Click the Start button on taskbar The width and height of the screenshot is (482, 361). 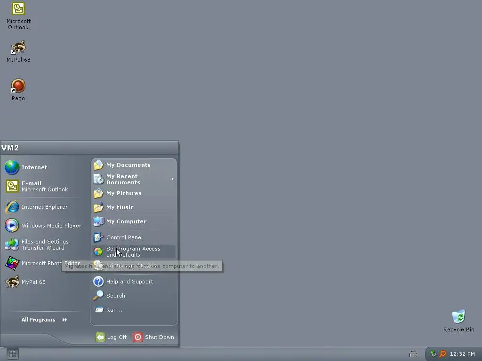click(x=13, y=354)
